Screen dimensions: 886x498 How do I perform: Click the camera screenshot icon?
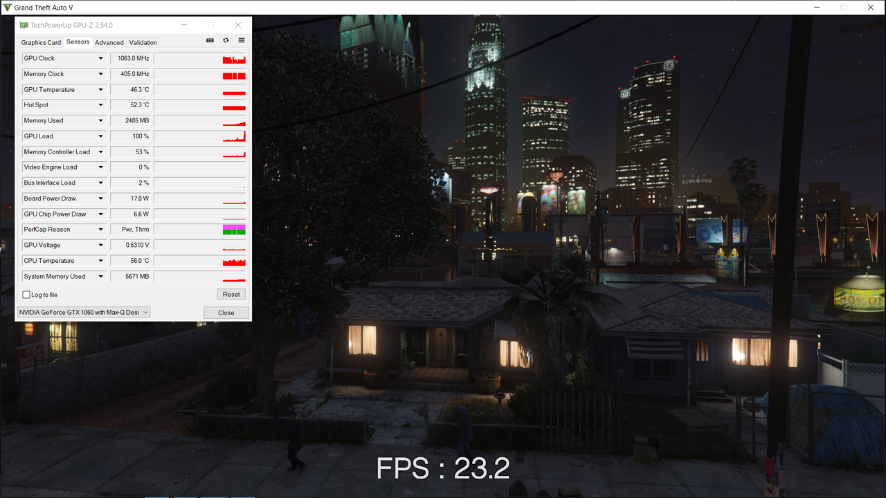tap(210, 40)
